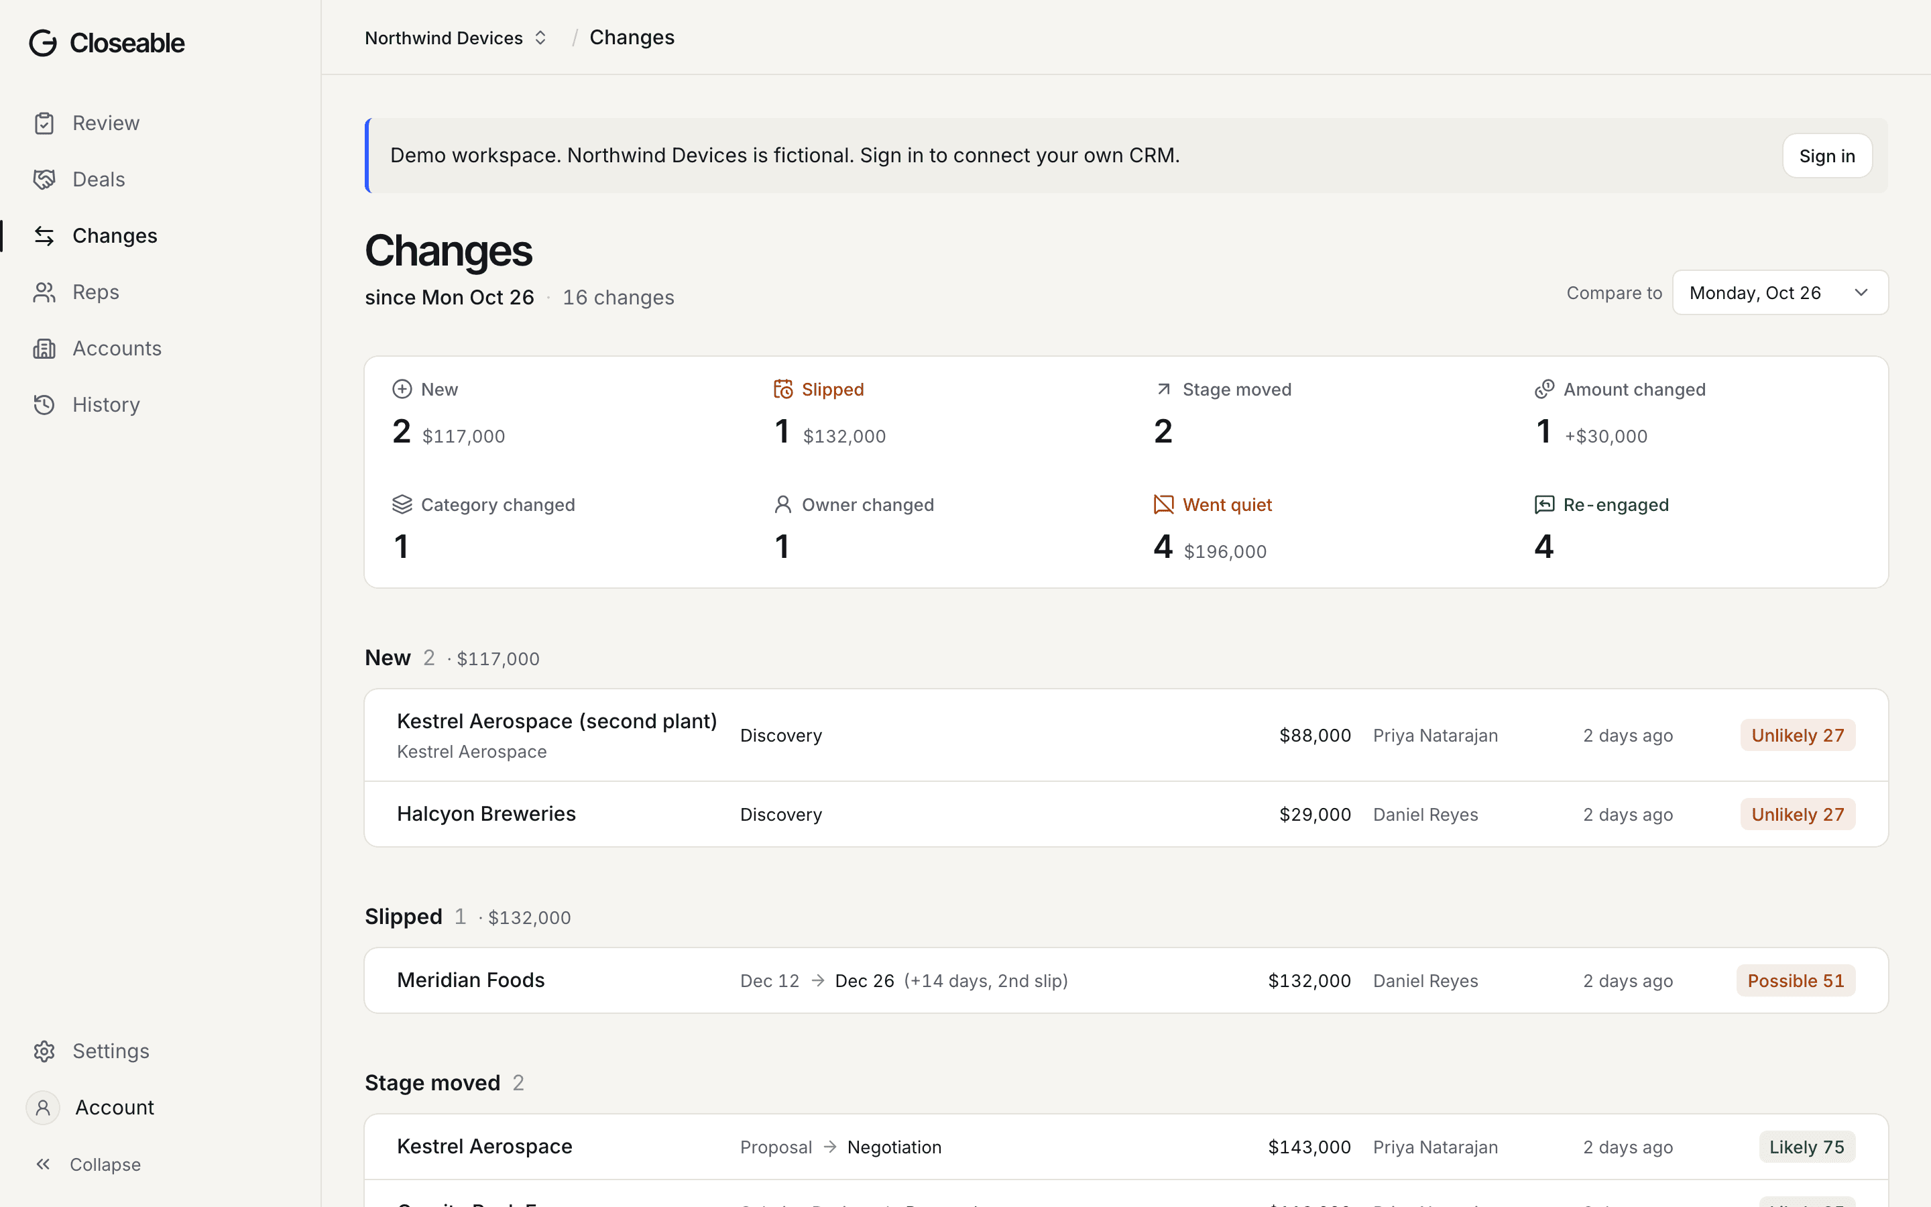Click the Stage moved arrow icon
1931x1207 pixels.
1163,389
